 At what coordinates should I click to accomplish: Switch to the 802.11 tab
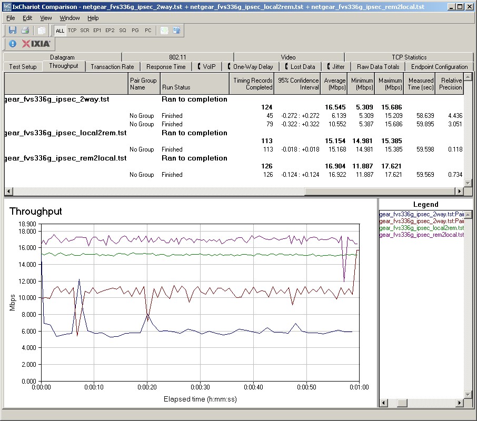[x=177, y=57]
